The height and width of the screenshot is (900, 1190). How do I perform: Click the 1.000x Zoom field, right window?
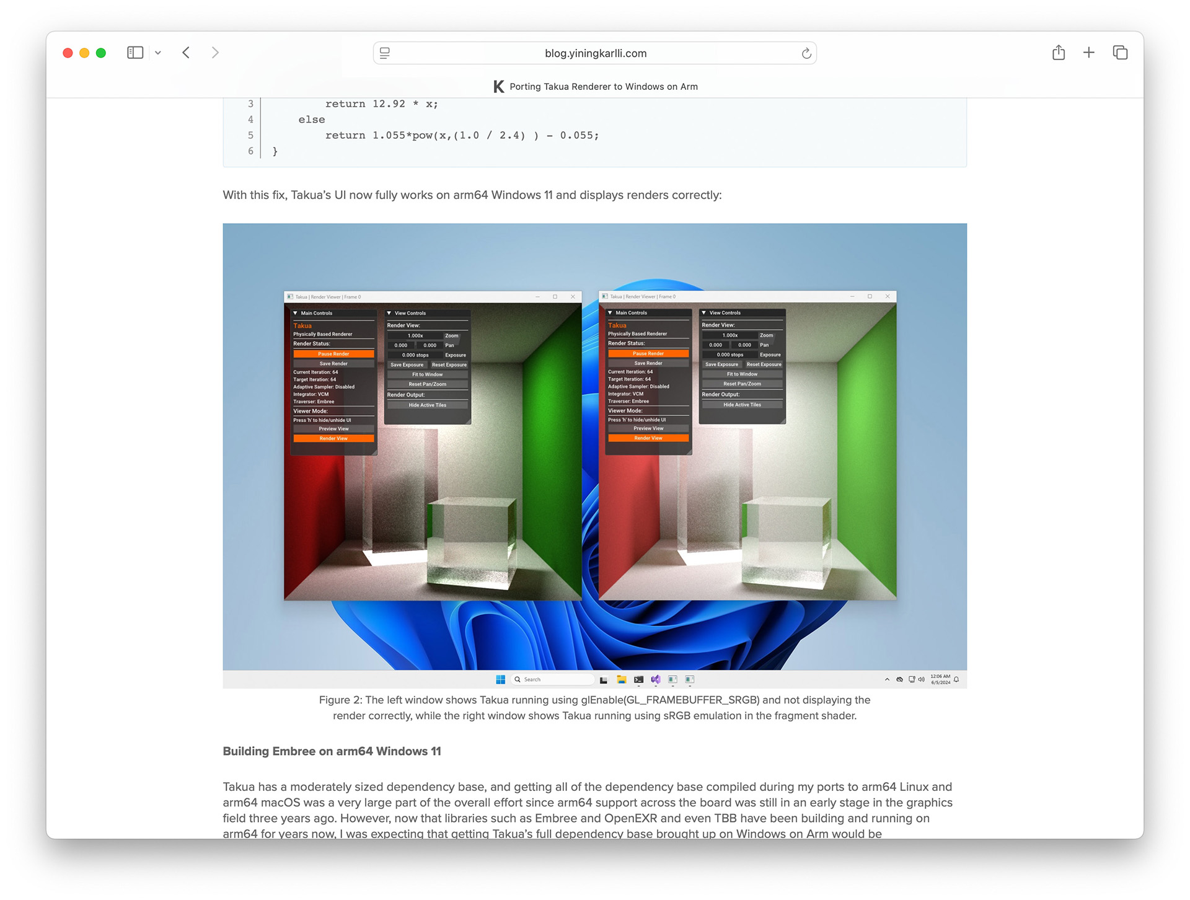tap(729, 335)
